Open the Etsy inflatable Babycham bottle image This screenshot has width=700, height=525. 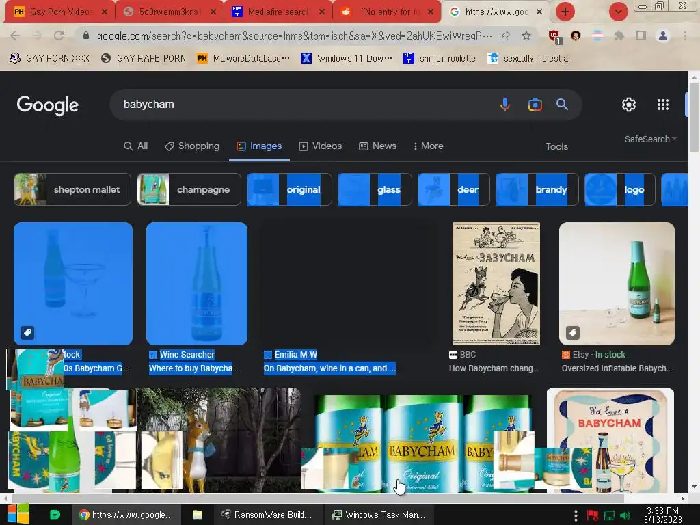point(617,284)
